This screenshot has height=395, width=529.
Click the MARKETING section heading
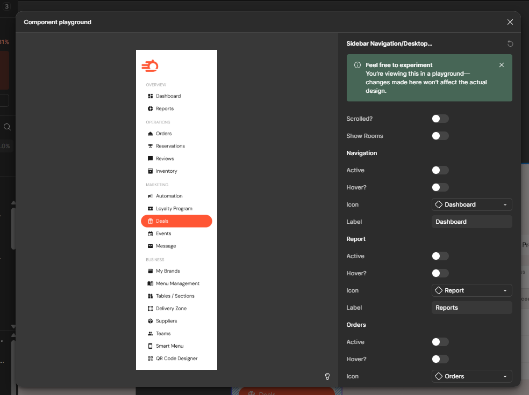pyautogui.click(x=157, y=185)
